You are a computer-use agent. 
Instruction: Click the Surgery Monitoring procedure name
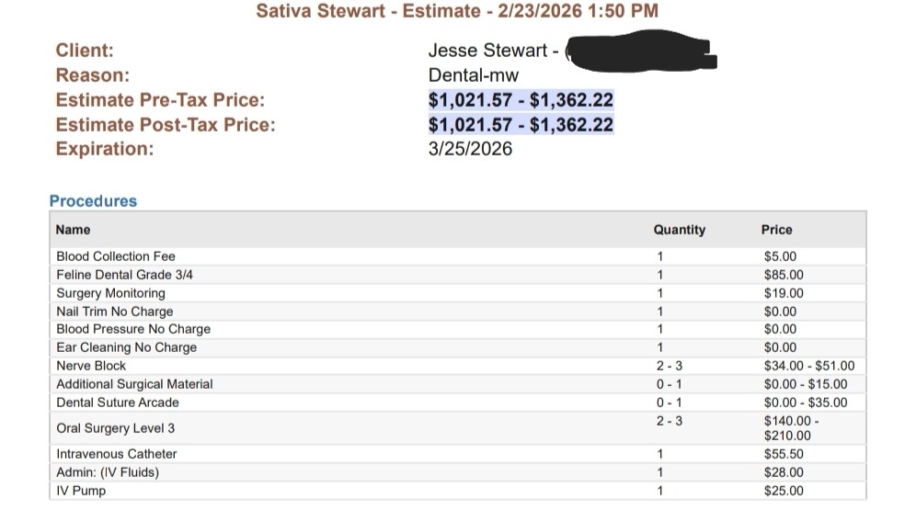tap(111, 293)
